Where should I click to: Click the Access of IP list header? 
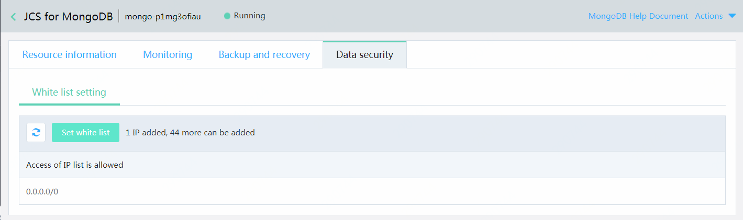(75, 165)
